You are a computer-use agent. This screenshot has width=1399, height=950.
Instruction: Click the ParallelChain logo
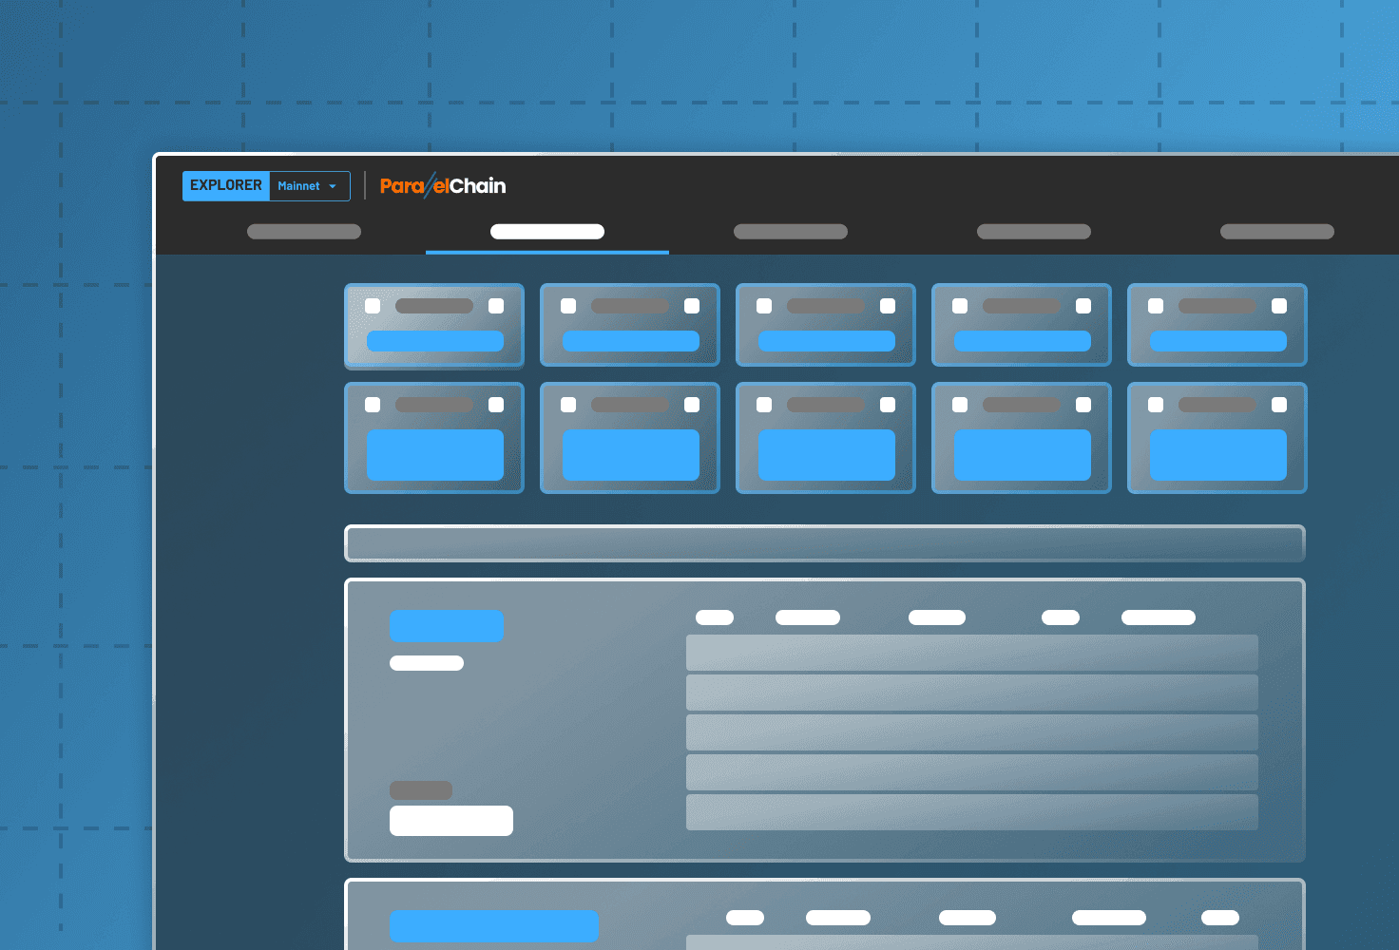[x=443, y=185]
